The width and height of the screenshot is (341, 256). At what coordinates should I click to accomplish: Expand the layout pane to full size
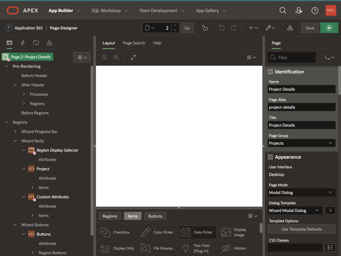[x=133, y=57]
